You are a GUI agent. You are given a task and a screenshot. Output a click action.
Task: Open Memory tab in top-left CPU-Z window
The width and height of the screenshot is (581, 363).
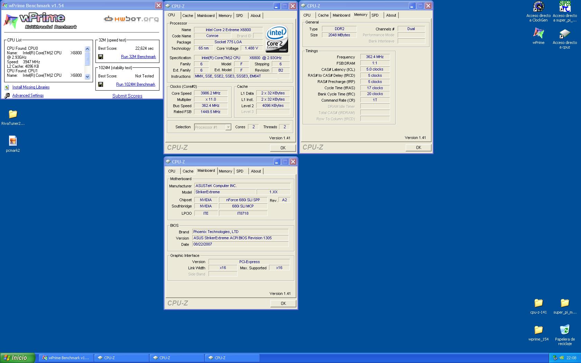pyautogui.click(x=225, y=16)
